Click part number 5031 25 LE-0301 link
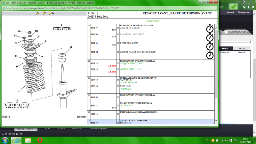Screen dimensions: 256x144 (x=112, y=72)
